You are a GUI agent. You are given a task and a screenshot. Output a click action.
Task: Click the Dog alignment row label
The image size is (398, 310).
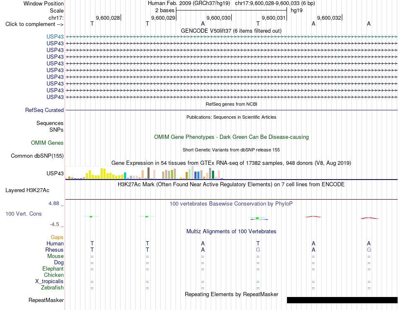(x=59, y=263)
